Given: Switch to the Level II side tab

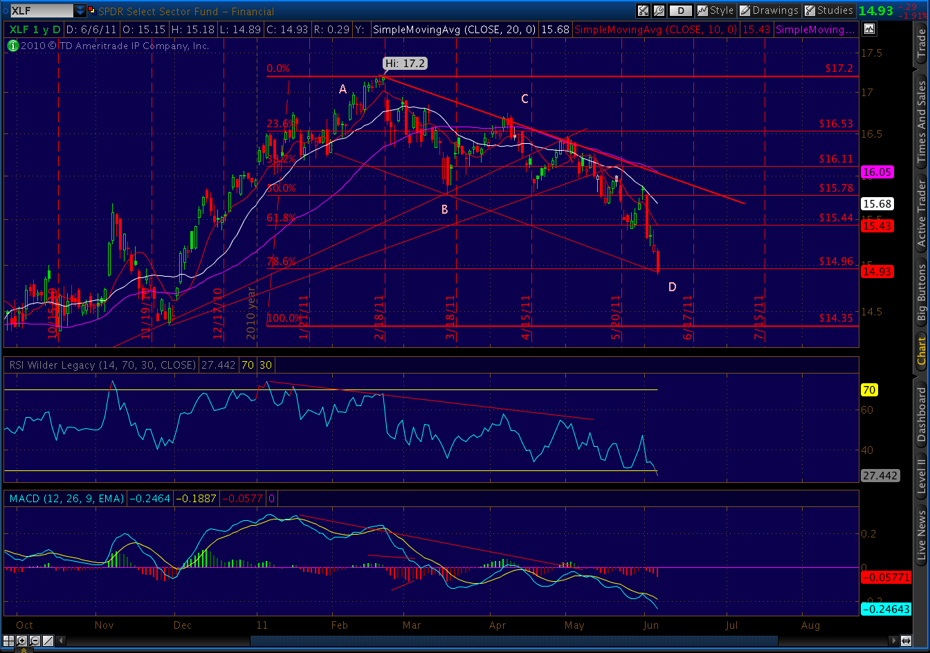Looking at the screenshot, I should pos(921,476).
